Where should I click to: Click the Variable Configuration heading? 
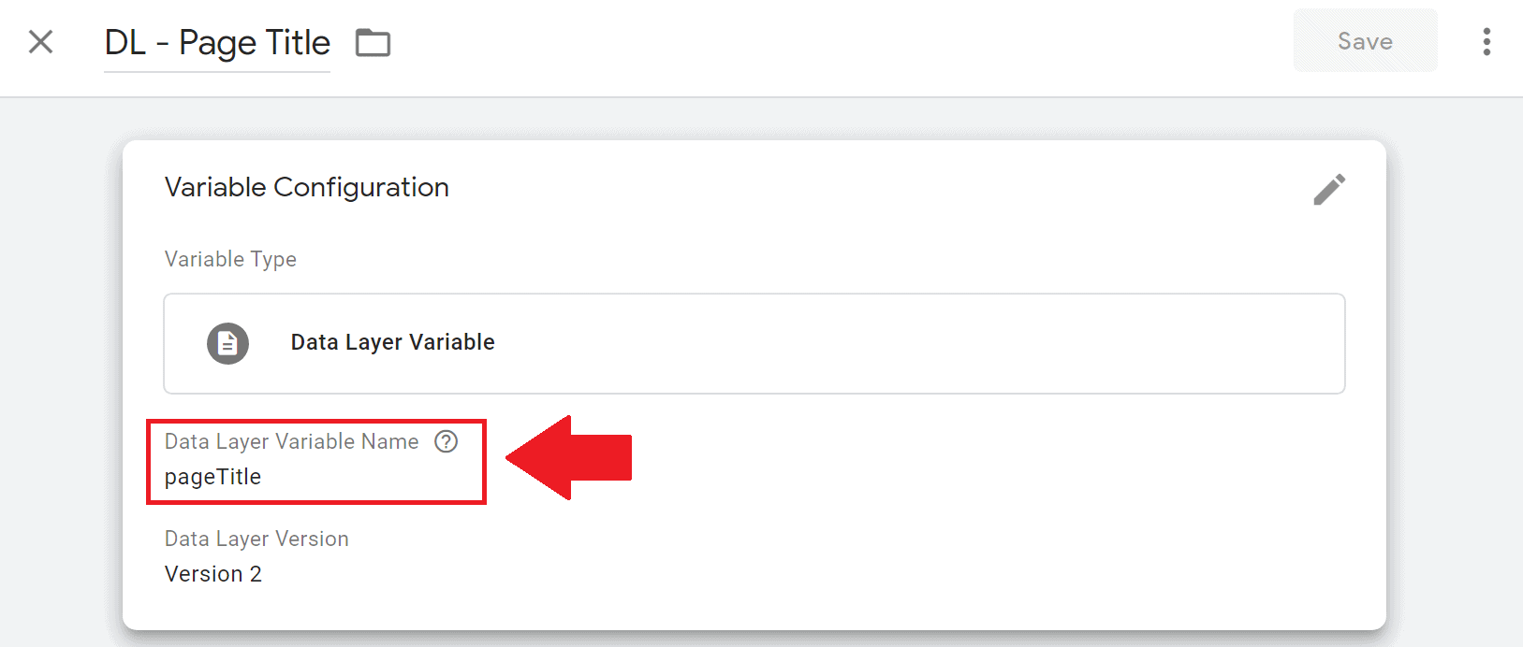(x=307, y=187)
